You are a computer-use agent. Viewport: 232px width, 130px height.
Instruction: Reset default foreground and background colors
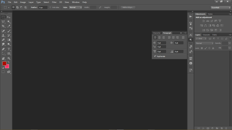[3, 68]
